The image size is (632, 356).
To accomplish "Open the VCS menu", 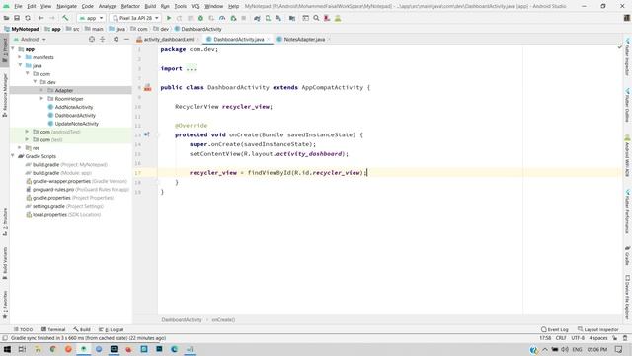I will tap(196, 6).
